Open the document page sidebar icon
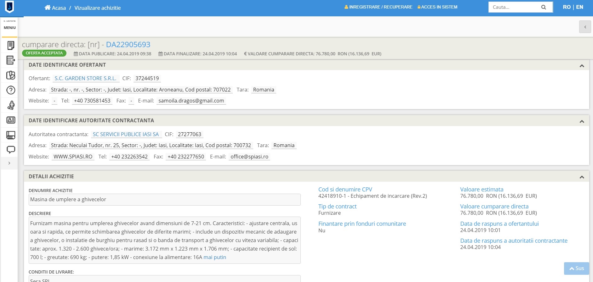 pos(11,46)
